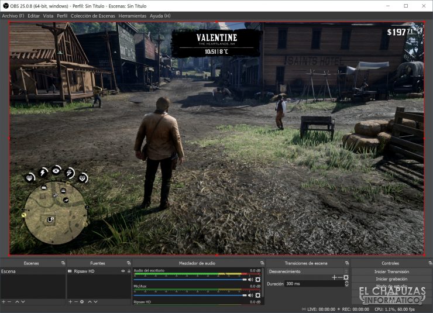Toggle lock on Ripsaw HD source

coord(129,271)
